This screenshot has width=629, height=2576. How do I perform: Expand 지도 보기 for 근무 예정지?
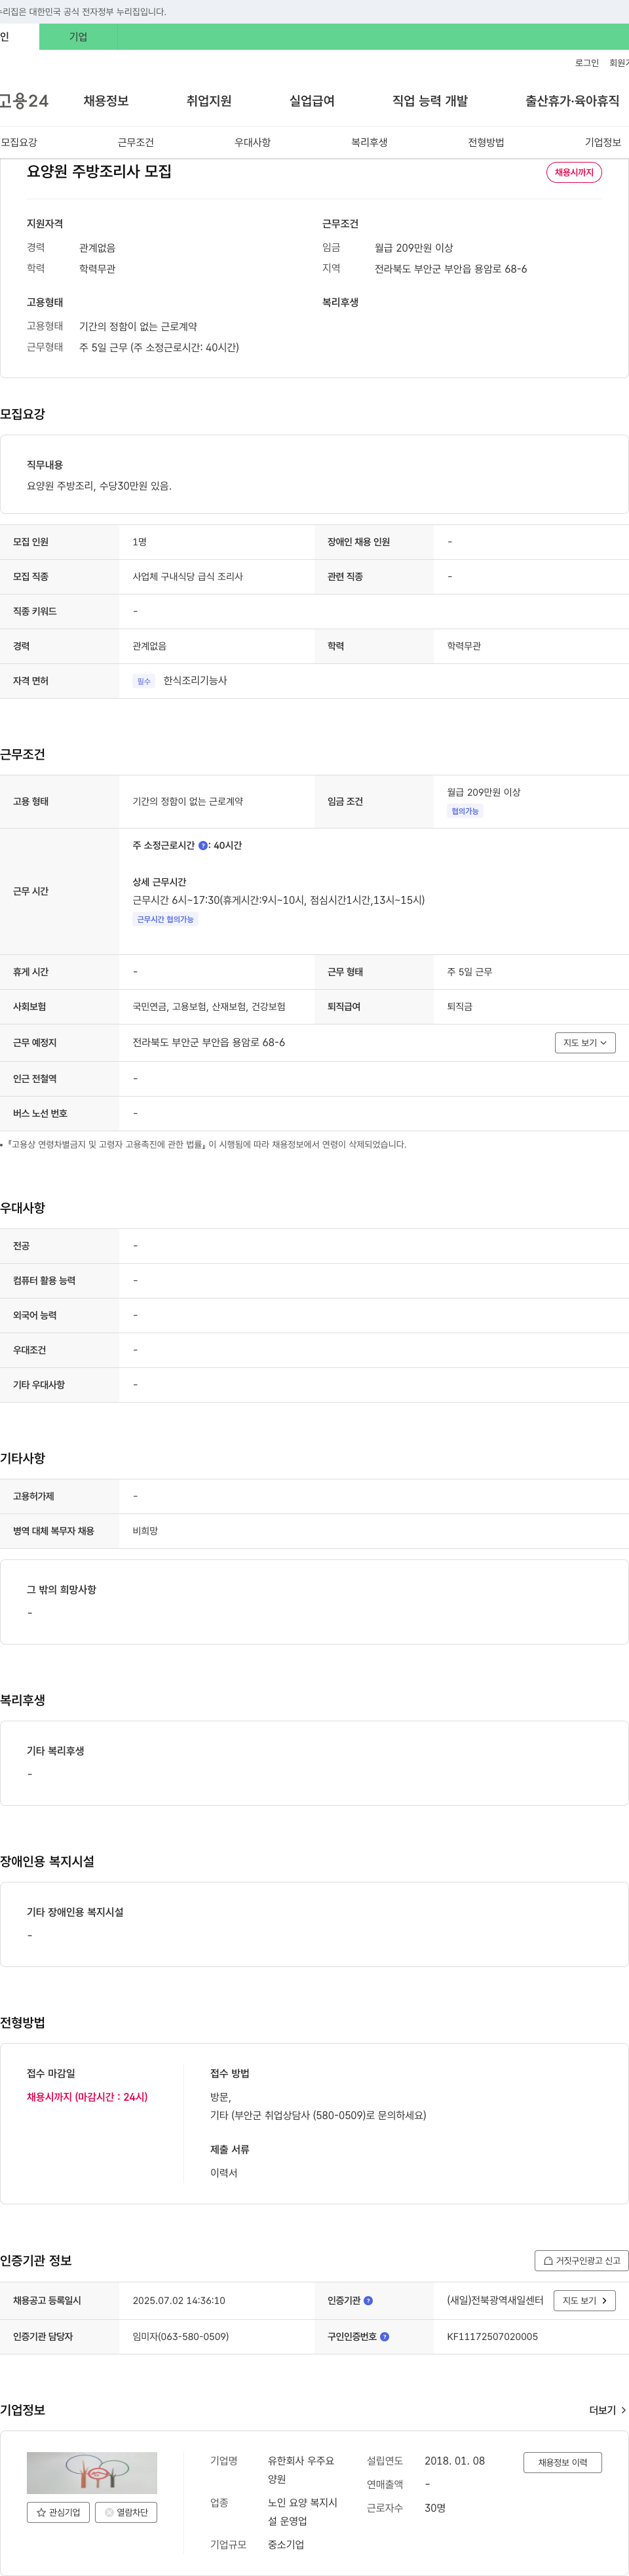585,1043
